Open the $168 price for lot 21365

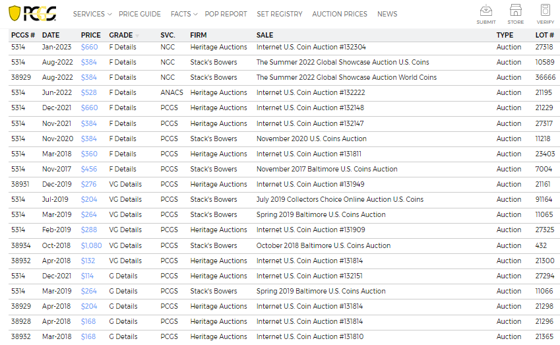pos(88,337)
